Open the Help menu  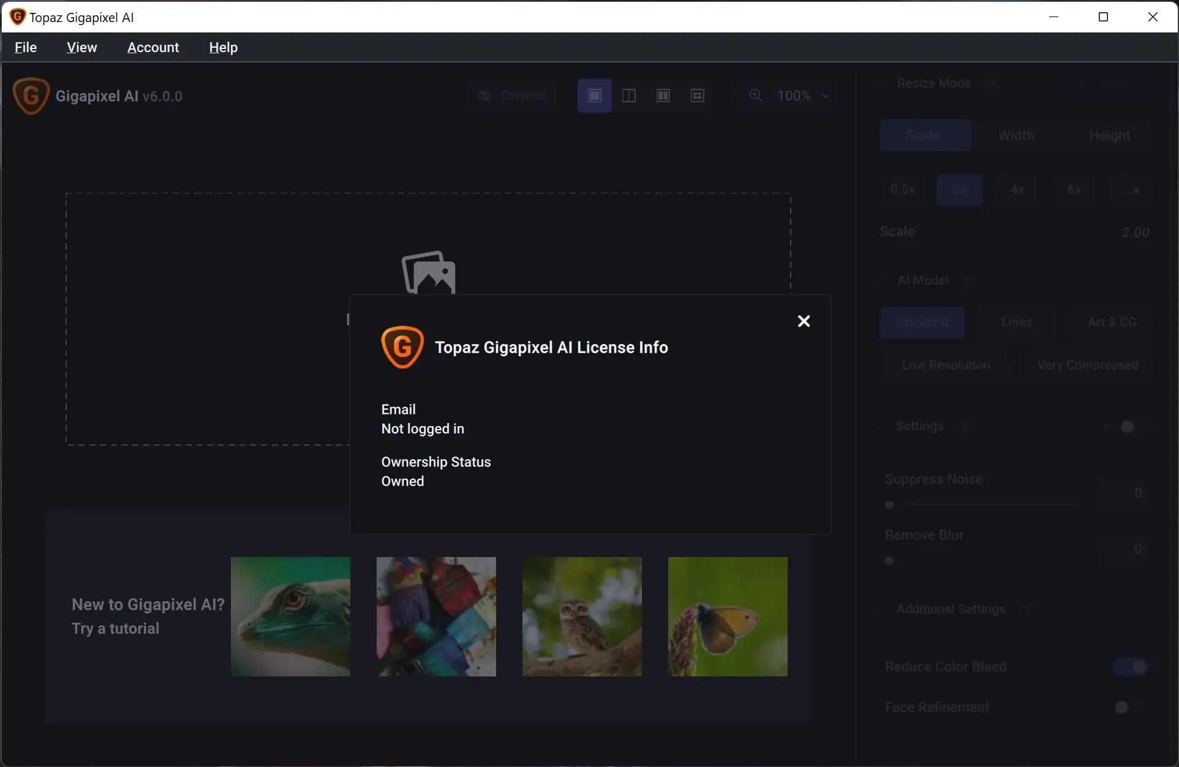223,47
